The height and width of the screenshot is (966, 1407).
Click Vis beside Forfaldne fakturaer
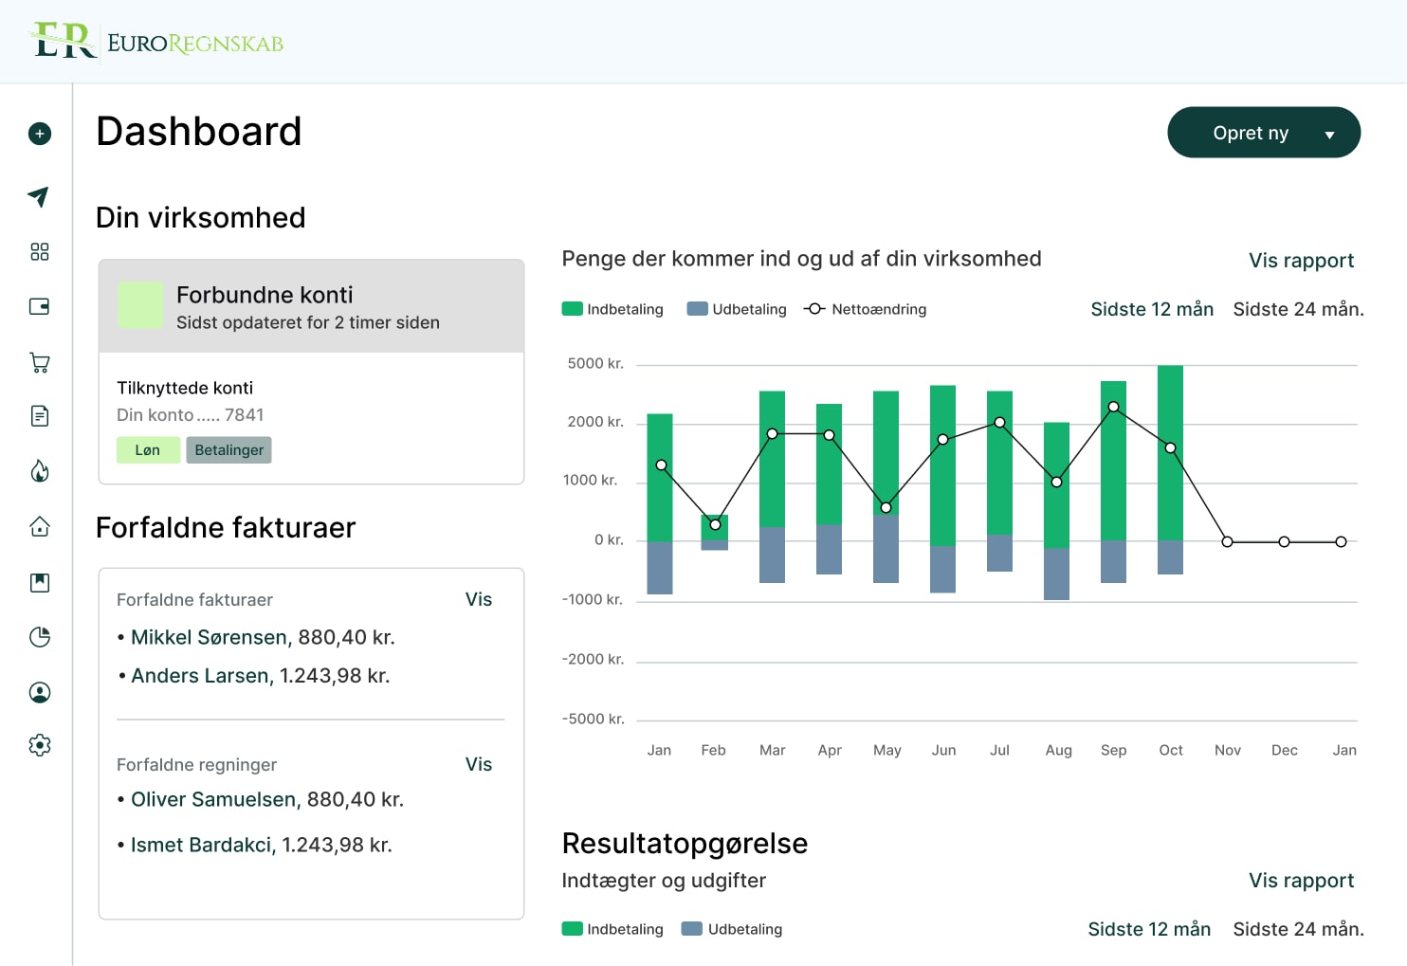click(x=479, y=599)
